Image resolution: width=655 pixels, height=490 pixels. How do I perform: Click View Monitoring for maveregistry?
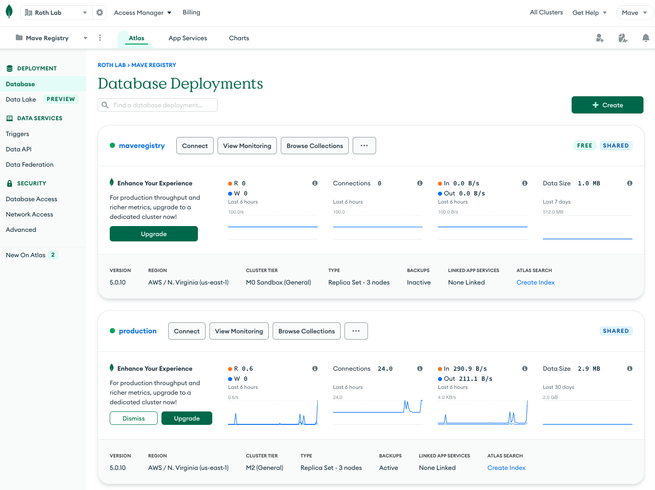point(247,146)
